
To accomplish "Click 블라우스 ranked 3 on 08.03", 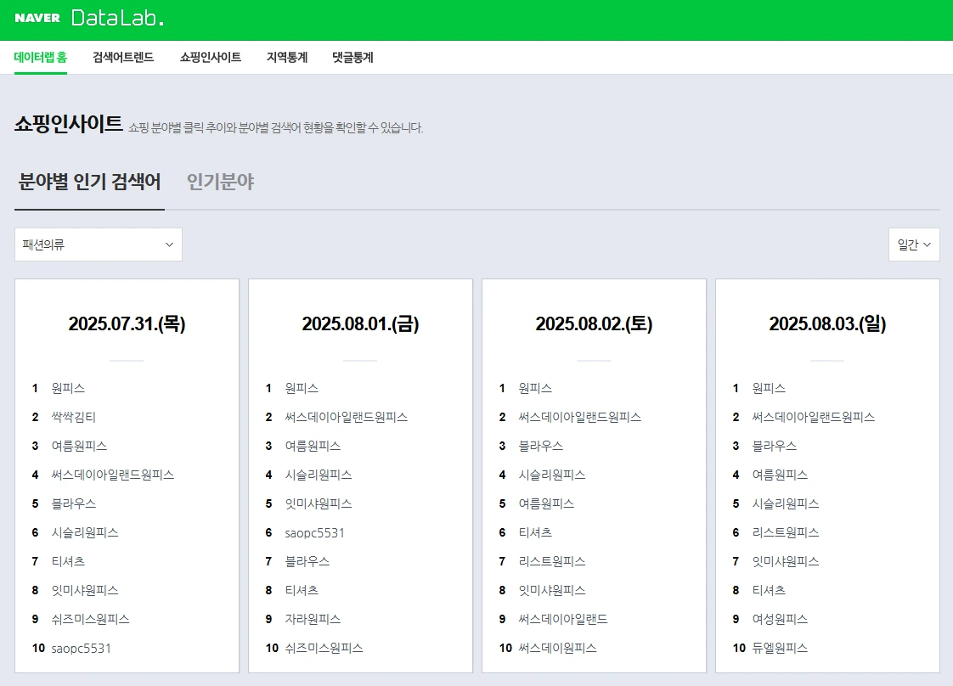I will 774,446.
